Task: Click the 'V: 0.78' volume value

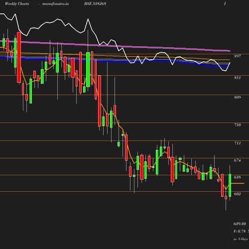Action: 240,231
